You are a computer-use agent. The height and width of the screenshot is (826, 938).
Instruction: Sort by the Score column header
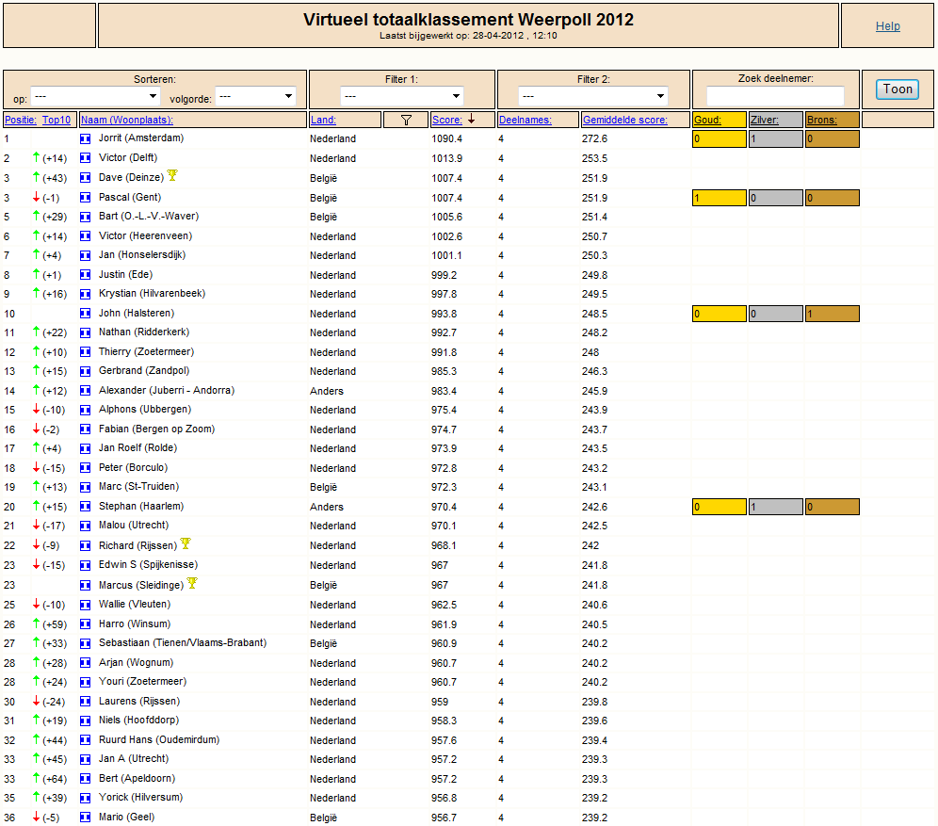click(x=447, y=121)
